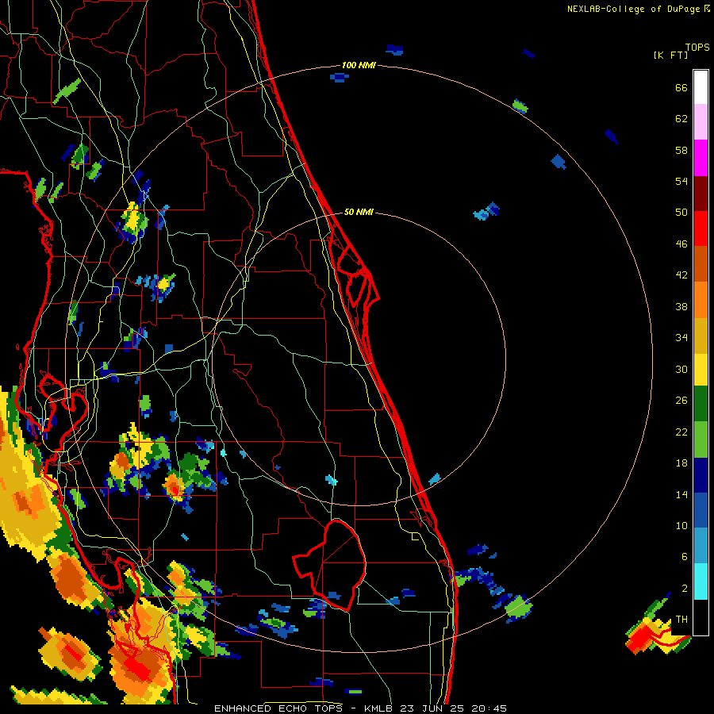Select the light green legend swatch
Screen dimensions: 714x714
tap(701, 440)
